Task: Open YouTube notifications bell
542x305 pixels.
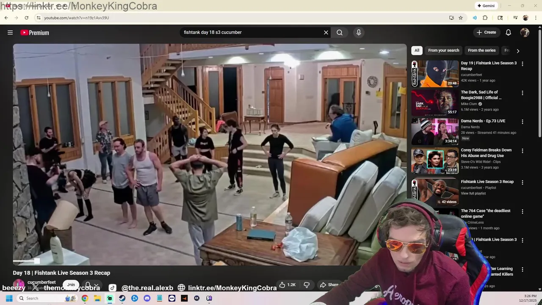Action: click(509, 33)
